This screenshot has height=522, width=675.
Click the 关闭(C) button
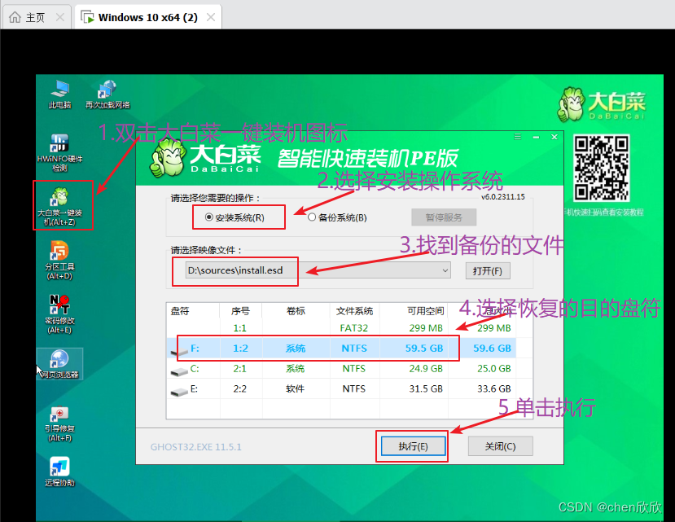click(x=500, y=446)
